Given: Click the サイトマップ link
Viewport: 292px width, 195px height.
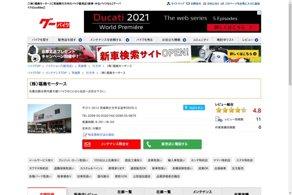Looking at the screenshot, I should (178, 4).
